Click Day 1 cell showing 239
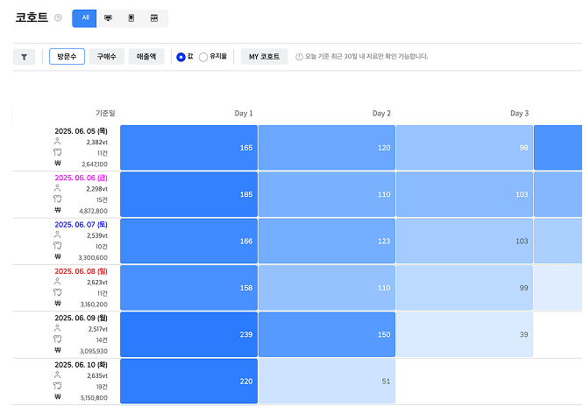583x406 pixels. (x=188, y=334)
